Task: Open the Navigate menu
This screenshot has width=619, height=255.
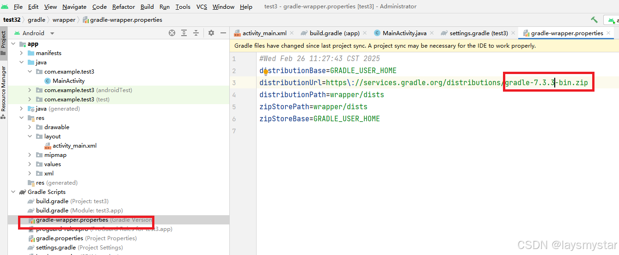Action: click(74, 6)
